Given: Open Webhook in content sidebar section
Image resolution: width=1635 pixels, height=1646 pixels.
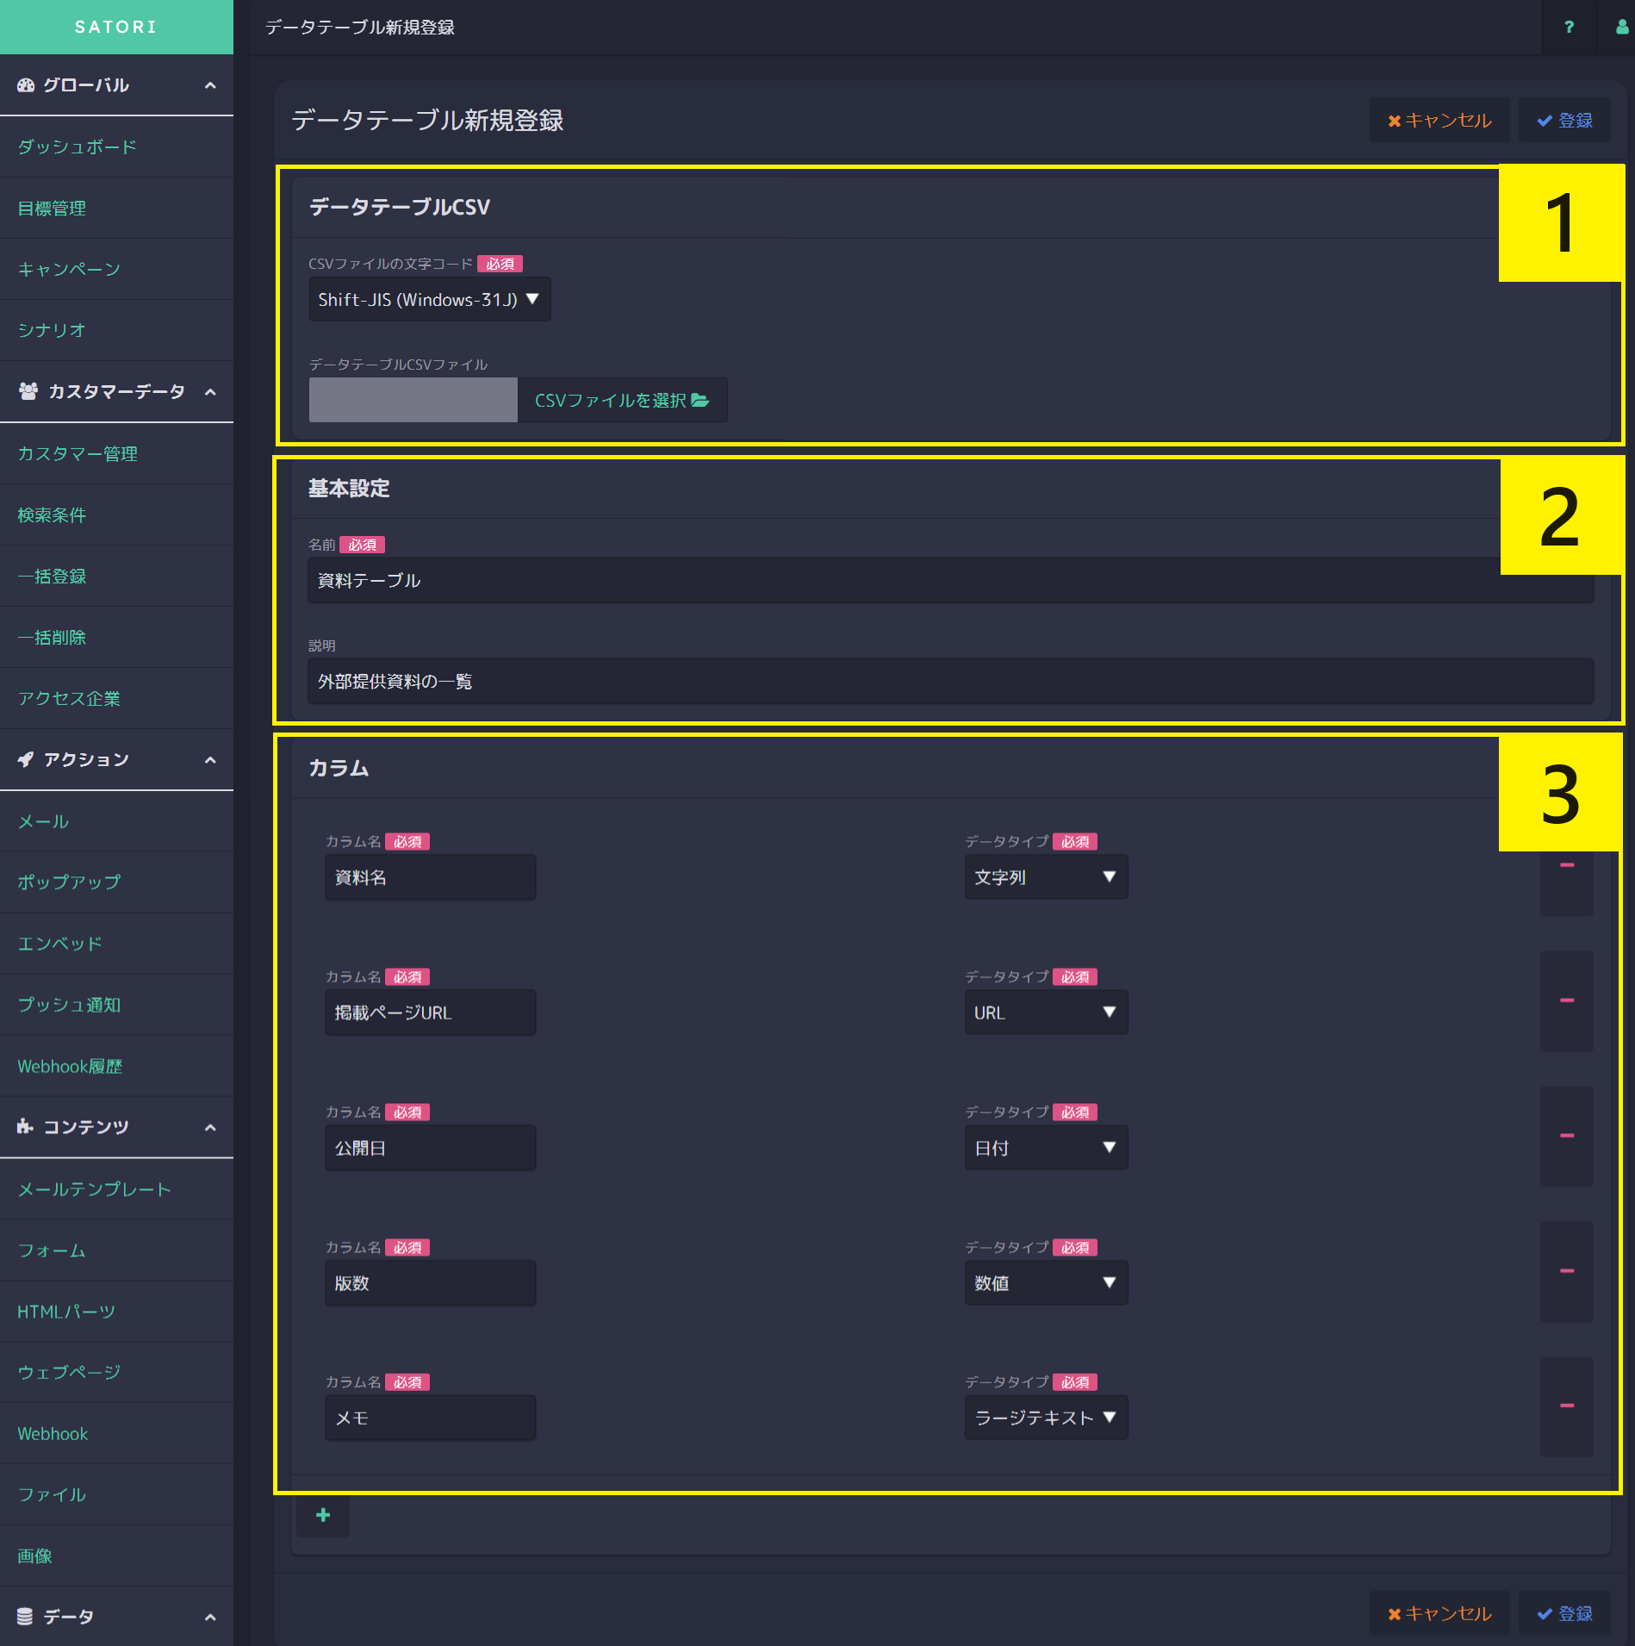Looking at the screenshot, I should (116, 1433).
